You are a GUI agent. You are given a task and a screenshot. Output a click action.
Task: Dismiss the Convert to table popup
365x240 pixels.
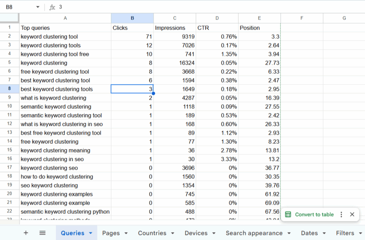tap(352, 214)
